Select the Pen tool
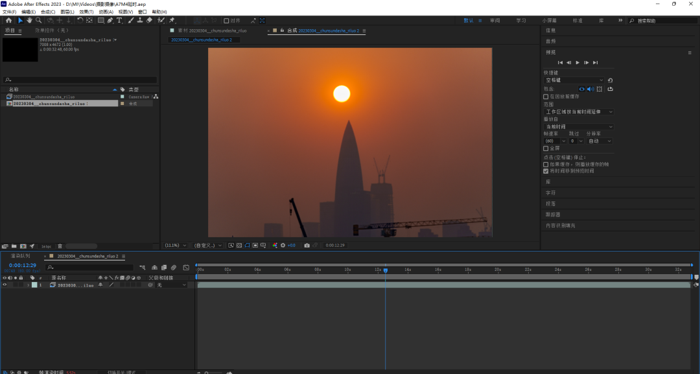700x374 pixels. (x=110, y=20)
